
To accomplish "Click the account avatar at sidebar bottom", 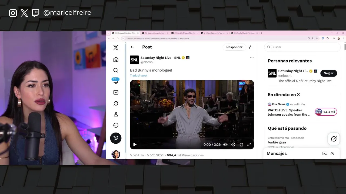I will click(116, 154).
